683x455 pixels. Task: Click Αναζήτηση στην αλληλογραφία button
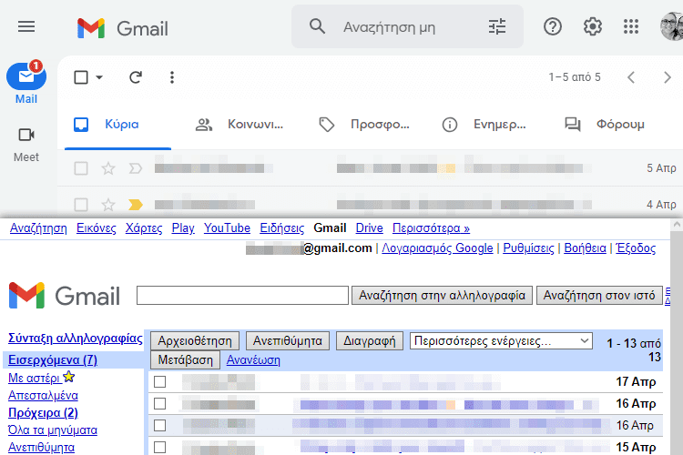coord(442,296)
